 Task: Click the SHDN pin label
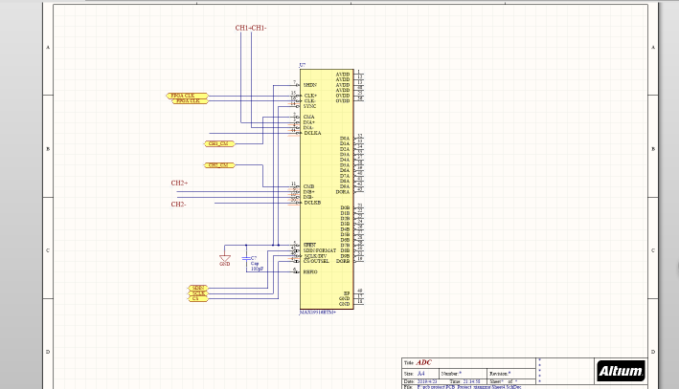310,85
